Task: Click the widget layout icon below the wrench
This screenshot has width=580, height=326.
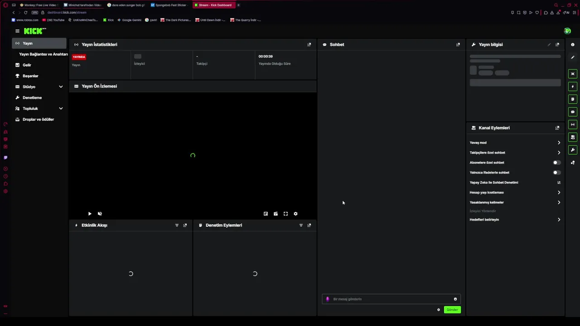Action: pyautogui.click(x=573, y=163)
